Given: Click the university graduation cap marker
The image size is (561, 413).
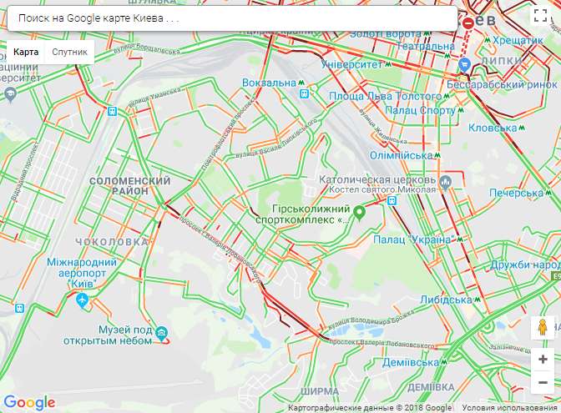Looking at the screenshot, I should click(10, 94).
